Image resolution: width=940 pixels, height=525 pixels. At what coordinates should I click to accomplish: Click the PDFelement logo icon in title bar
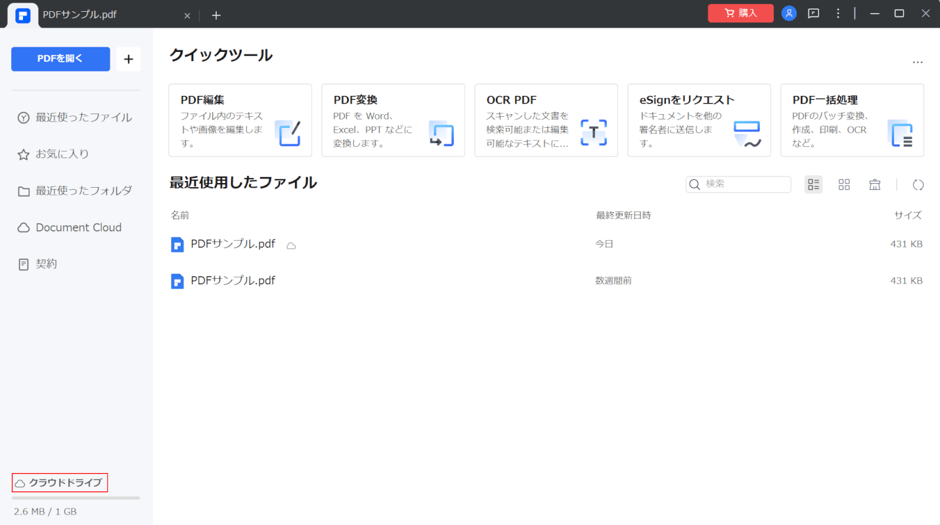pyautogui.click(x=23, y=15)
